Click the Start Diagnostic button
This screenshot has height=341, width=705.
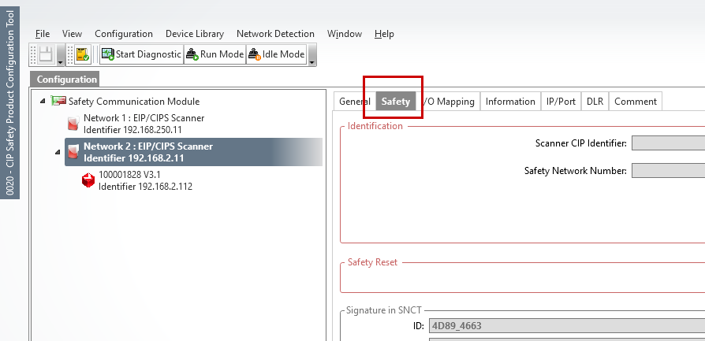click(x=141, y=54)
